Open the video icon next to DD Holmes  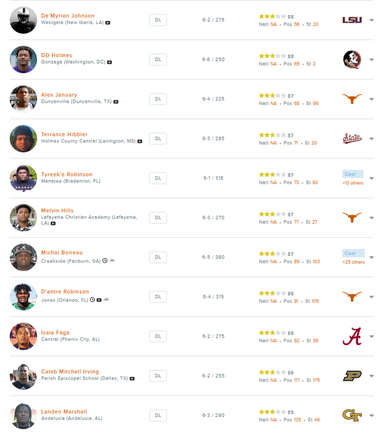[x=110, y=62]
